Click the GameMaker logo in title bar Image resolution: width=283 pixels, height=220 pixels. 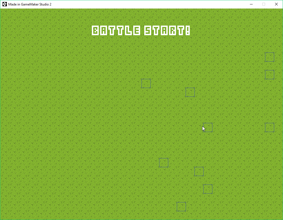point(4,4)
